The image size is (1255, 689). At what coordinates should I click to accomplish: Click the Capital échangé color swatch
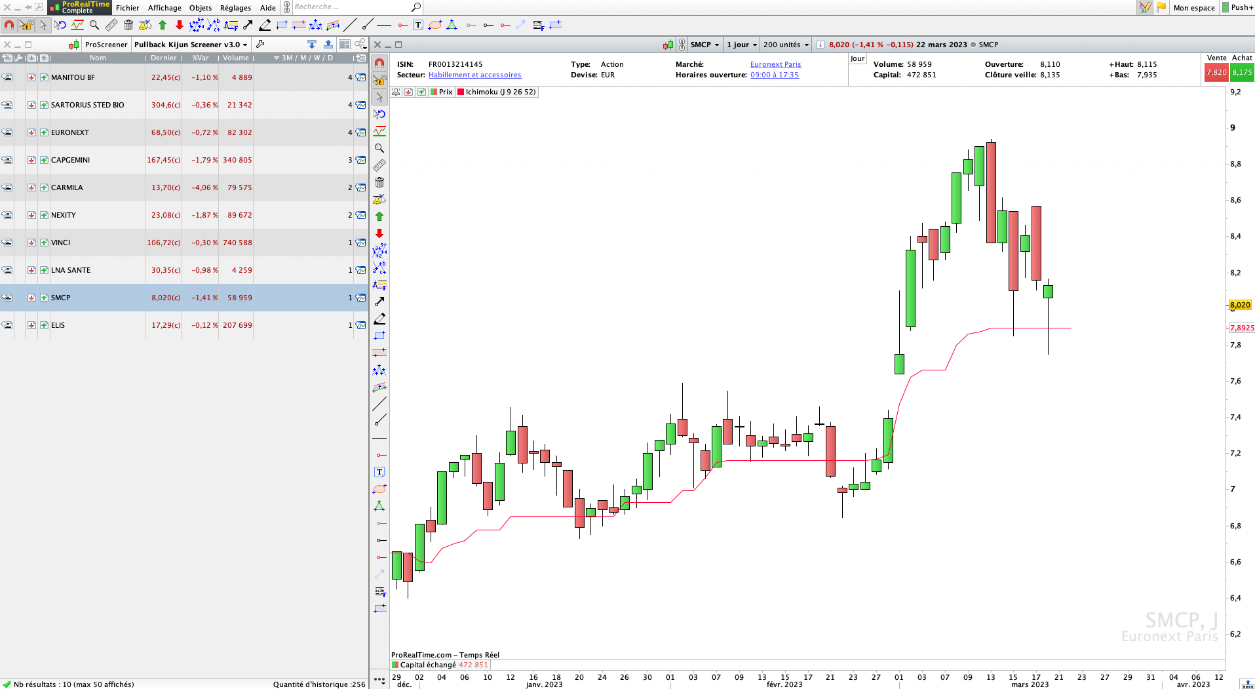tap(395, 665)
